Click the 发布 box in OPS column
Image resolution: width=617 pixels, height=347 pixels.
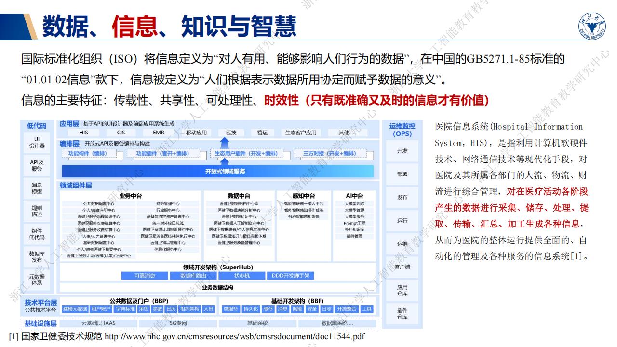click(x=402, y=197)
